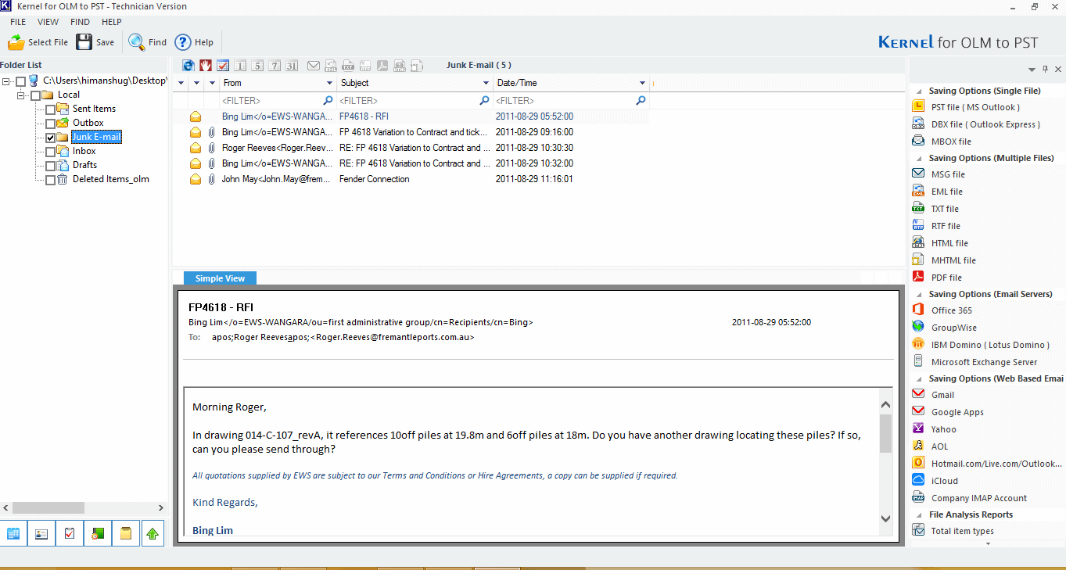Open the FILE menu
The image size is (1066, 570).
tap(18, 22)
